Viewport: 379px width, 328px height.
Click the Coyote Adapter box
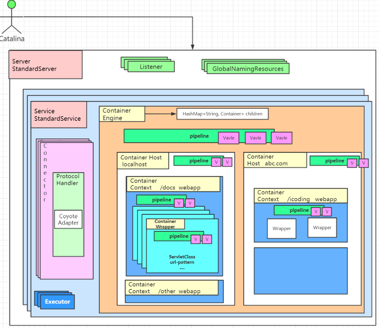point(68,219)
